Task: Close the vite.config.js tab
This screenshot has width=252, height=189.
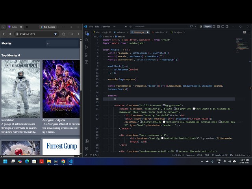Action: [110, 32]
